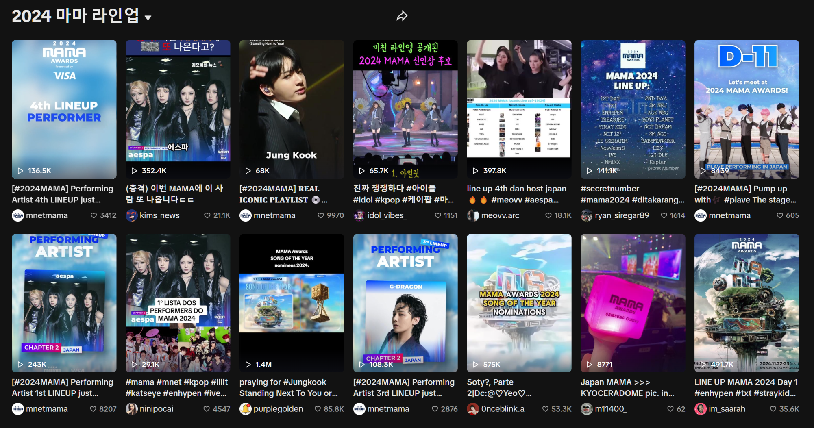Like the ICONIC PLAYLIST post with 9970 likes
This screenshot has height=428, width=814.
pyautogui.click(x=321, y=215)
